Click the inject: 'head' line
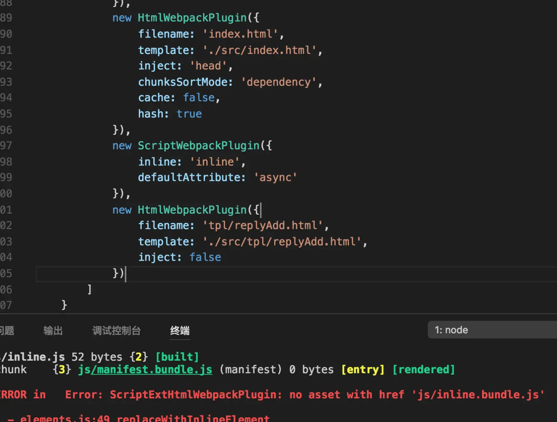The width and height of the screenshot is (557, 422). point(185,66)
